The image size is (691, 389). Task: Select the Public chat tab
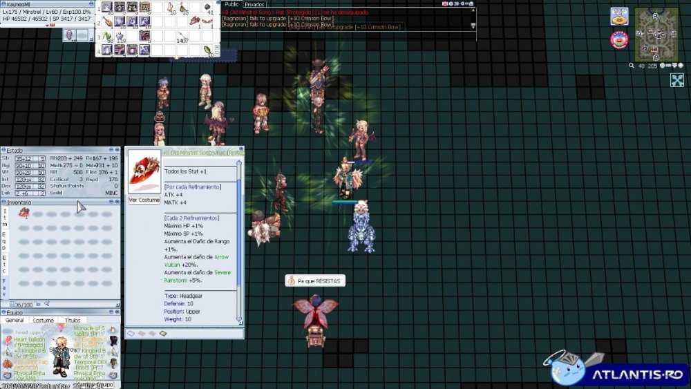tap(232, 4)
